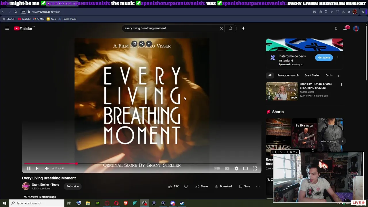Skip to the next video
368x207 pixels.
click(x=38, y=168)
